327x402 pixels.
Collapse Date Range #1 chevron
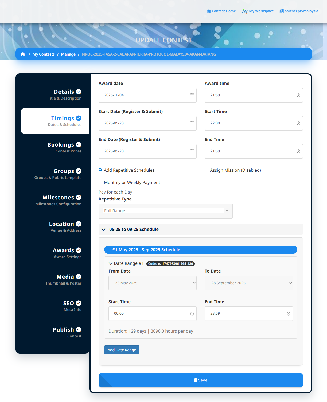tap(111, 263)
